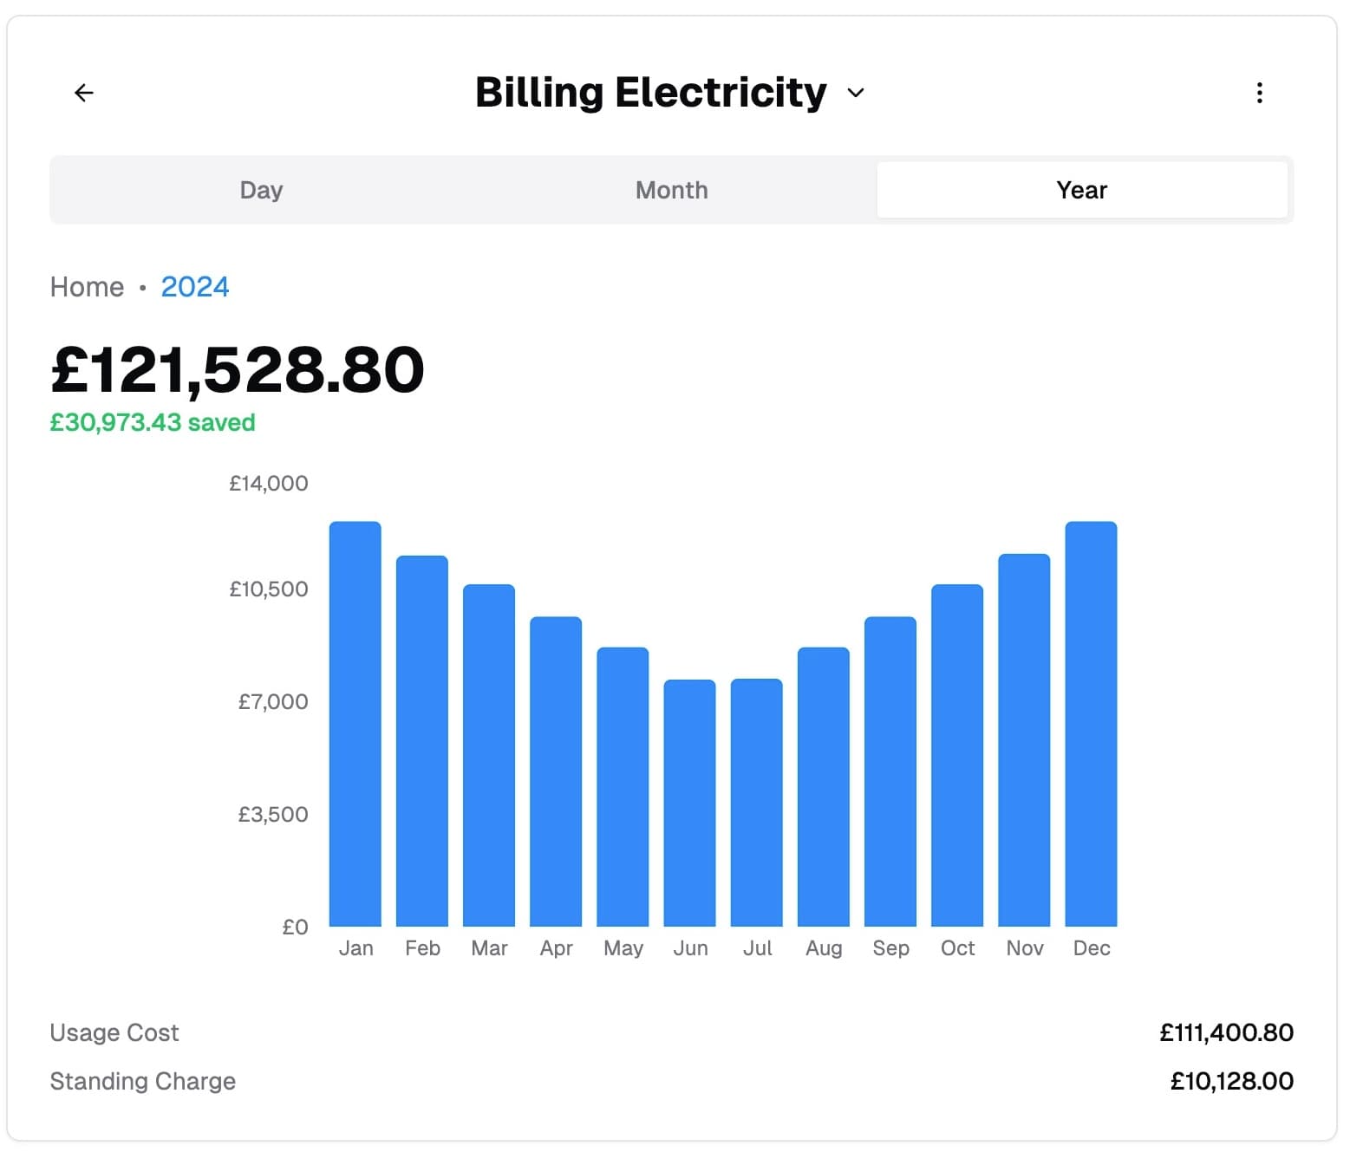Click the £30,973.43 saved label

coord(153,423)
